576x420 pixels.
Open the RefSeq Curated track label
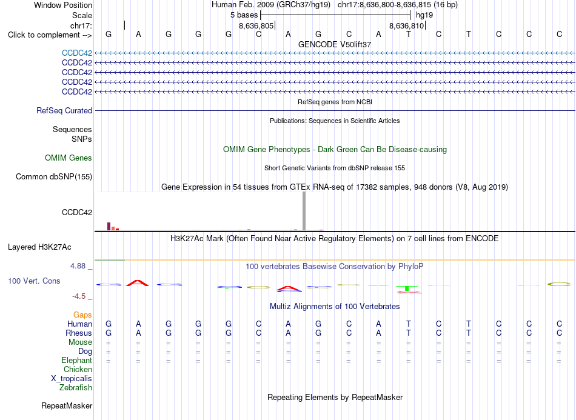[64, 110]
